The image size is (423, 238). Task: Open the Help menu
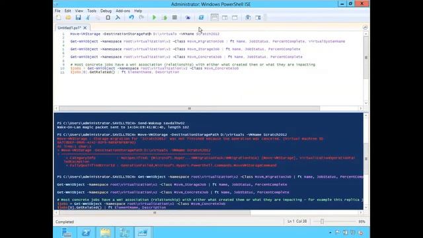tap(138, 11)
